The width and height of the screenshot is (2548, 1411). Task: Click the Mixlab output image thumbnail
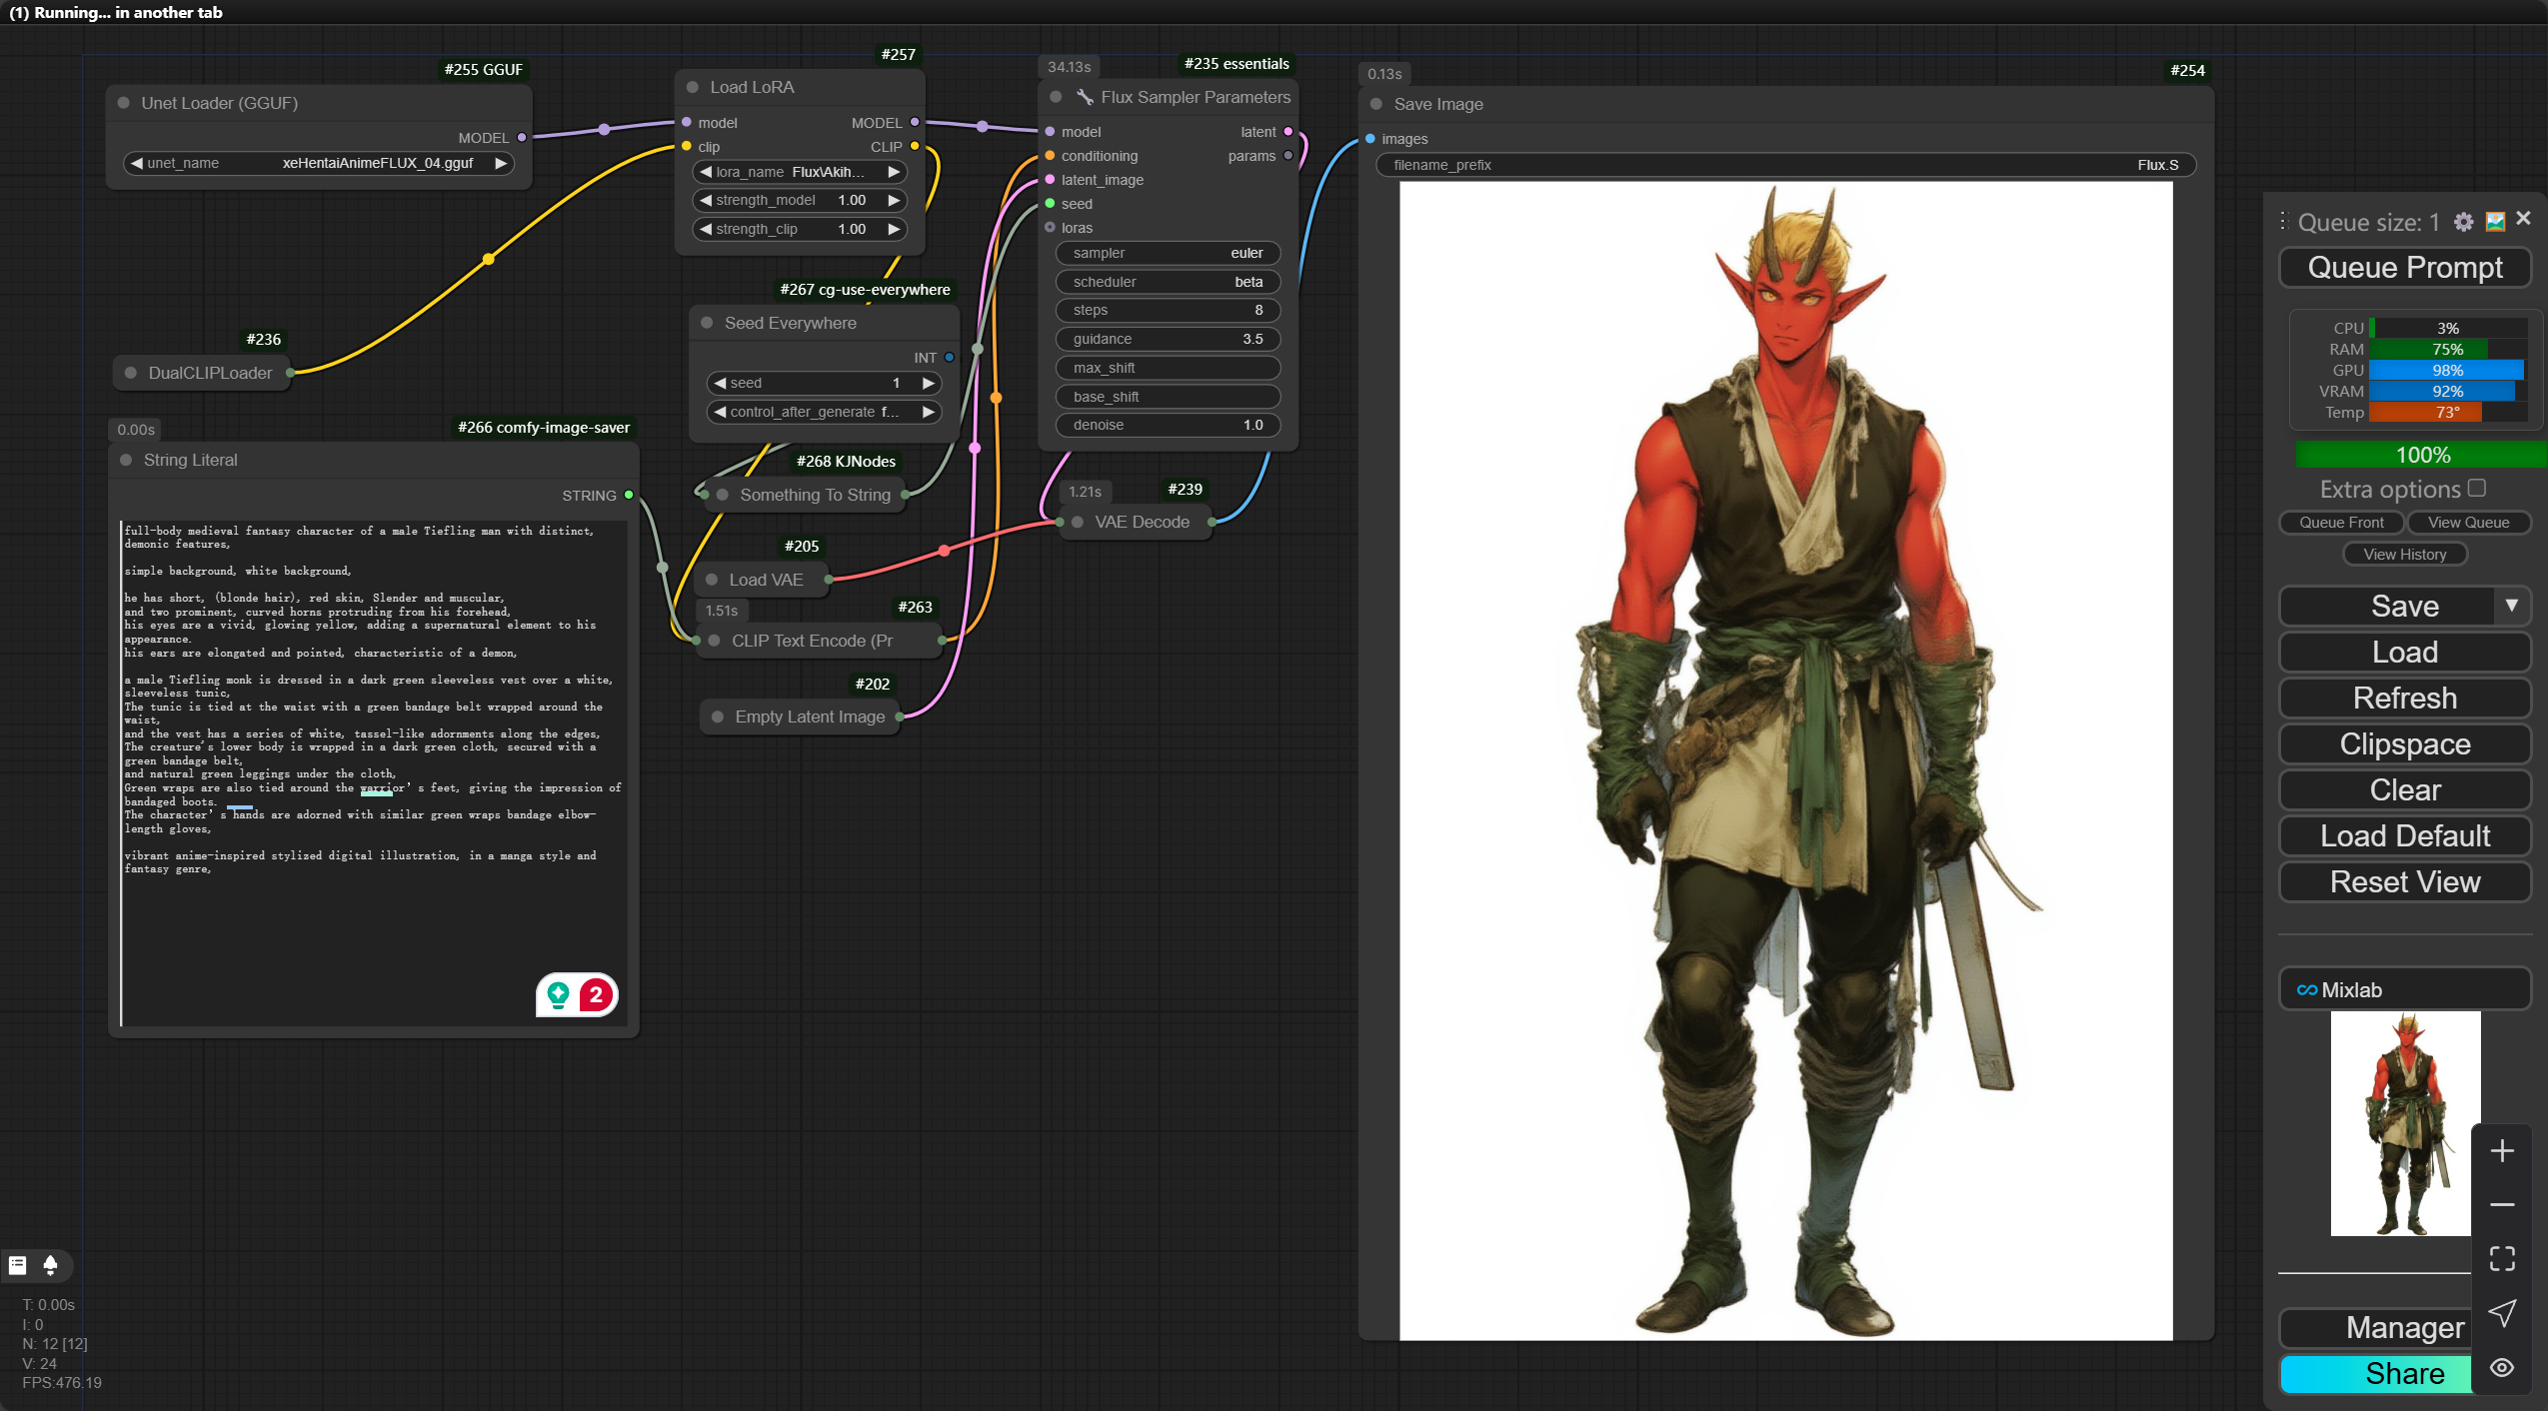(x=2404, y=1123)
